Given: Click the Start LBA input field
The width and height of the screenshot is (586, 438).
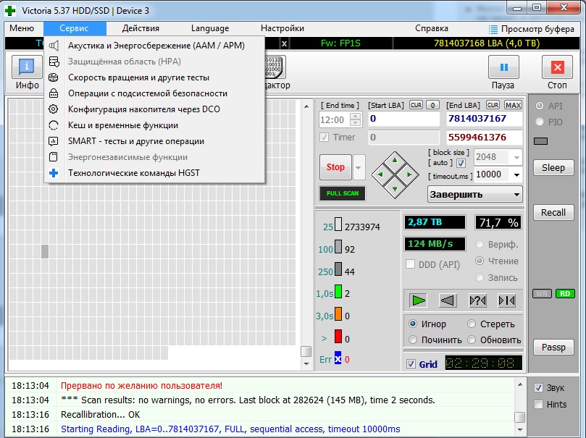Looking at the screenshot, I should coord(403,119).
